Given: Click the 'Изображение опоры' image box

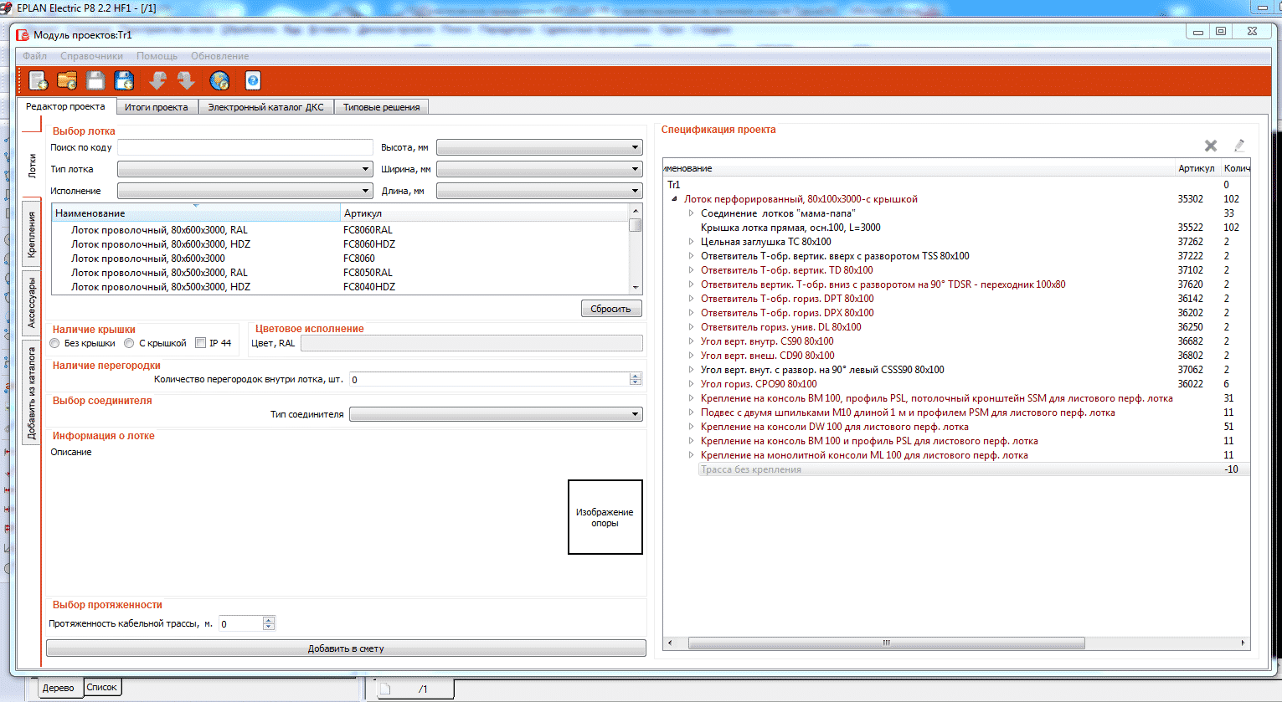Looking at the screenshot, I should click(x=605, y=517).
